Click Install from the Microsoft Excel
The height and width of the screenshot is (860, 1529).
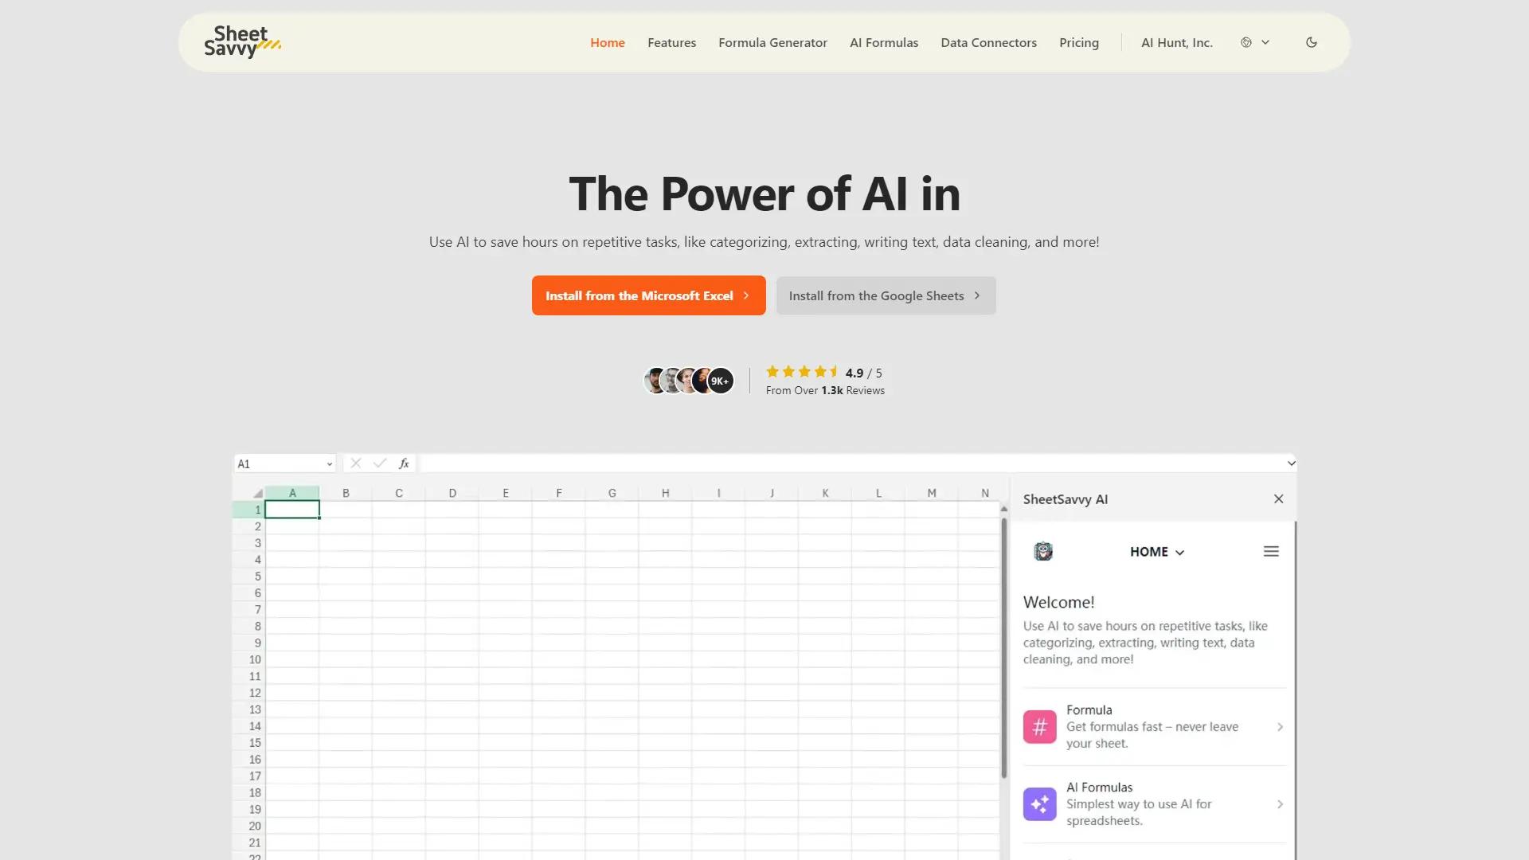coord(648,295)
